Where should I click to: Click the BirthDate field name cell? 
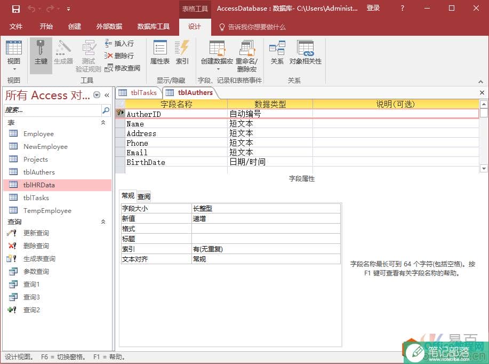(x=176, y=162)
